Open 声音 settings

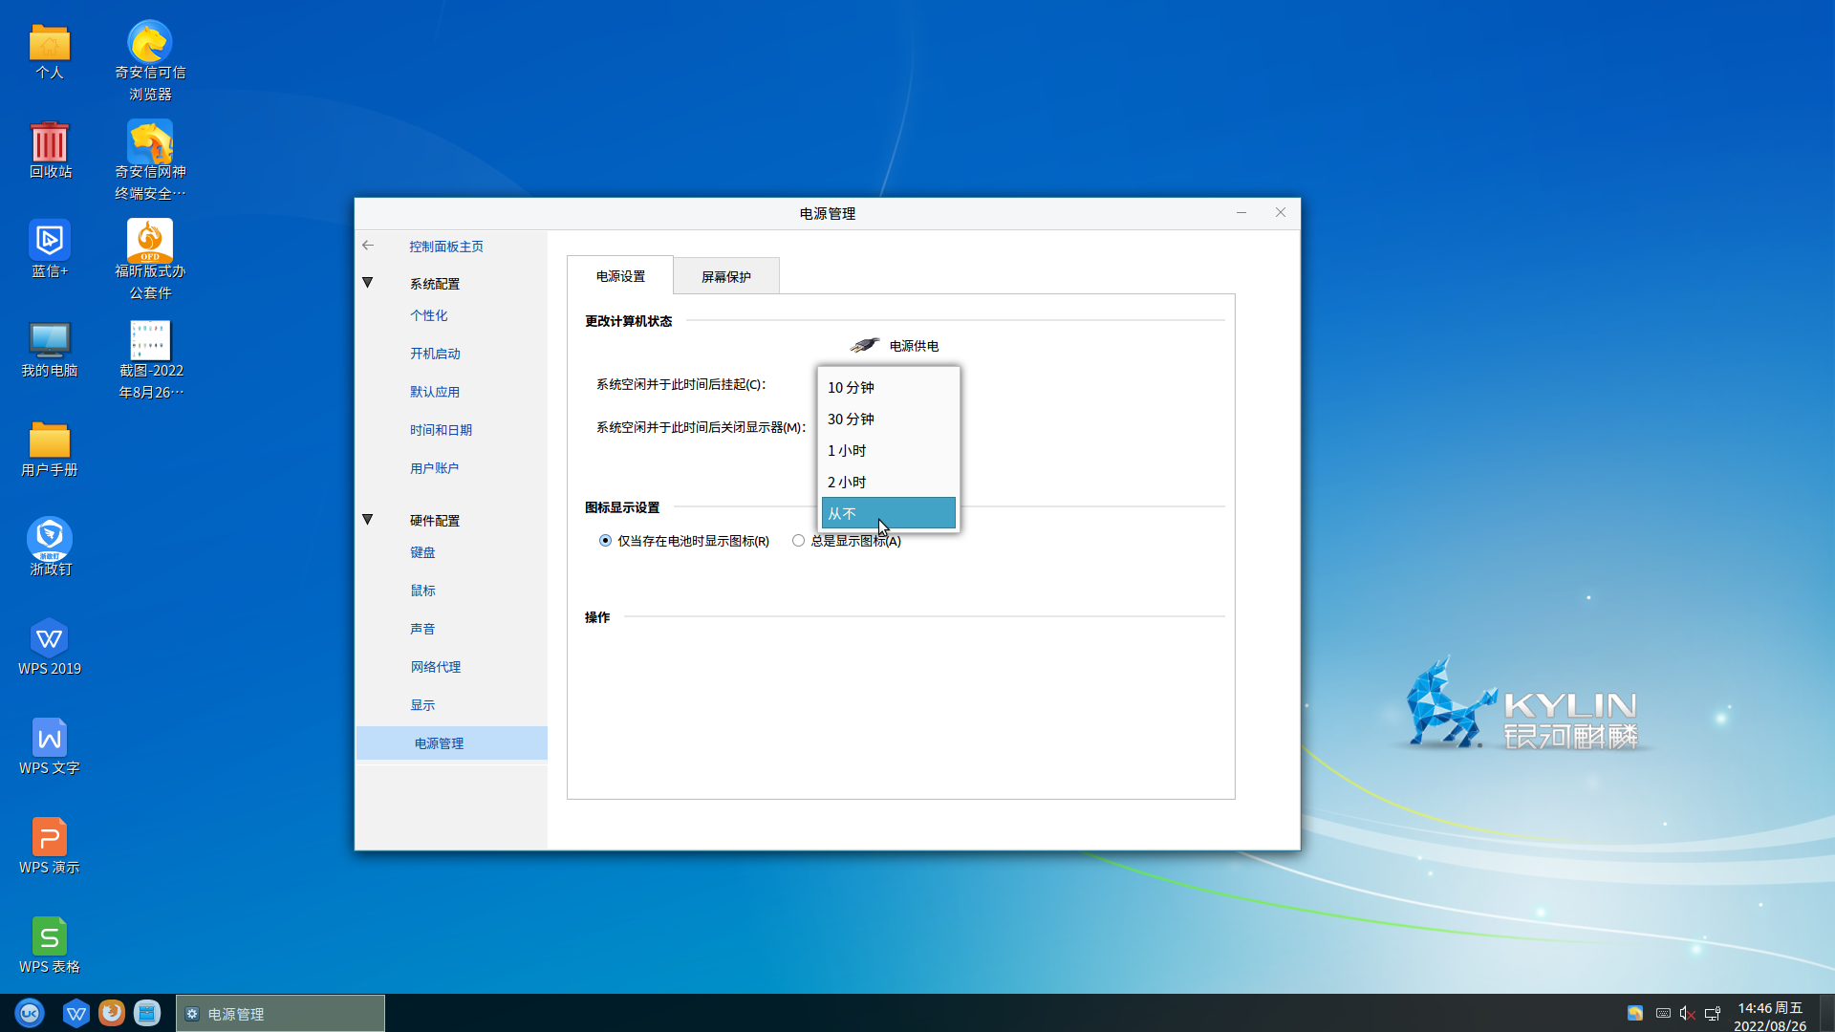click(422, 629)
